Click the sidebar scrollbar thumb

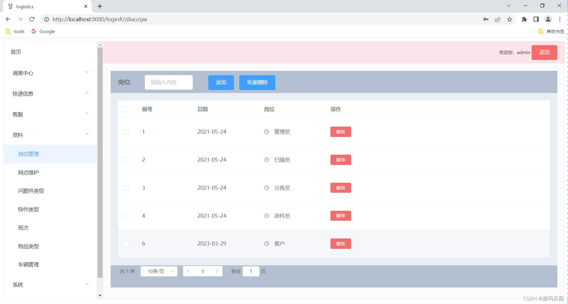point(100,163)
